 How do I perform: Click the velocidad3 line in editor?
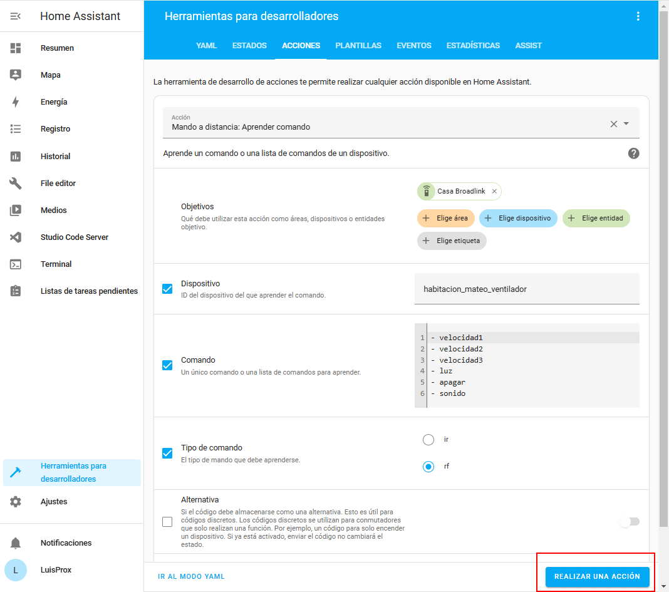click(533, 360)
